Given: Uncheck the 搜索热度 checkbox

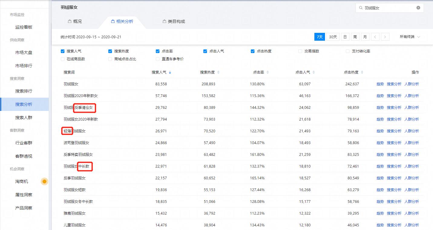Looking at the screenshot, I should click(110, 51).
